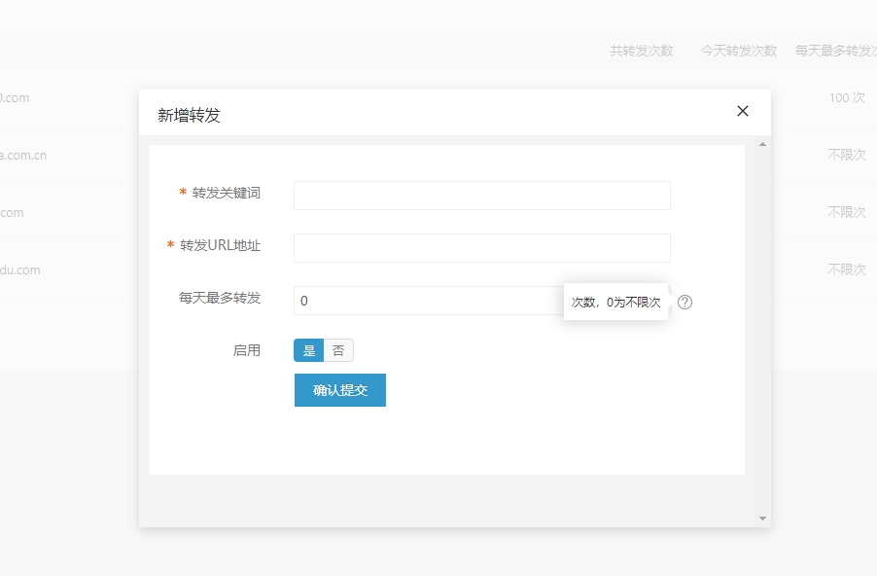Click the dialog scrollbar down arrow
The image size is (877, 576).
point(762,519)
